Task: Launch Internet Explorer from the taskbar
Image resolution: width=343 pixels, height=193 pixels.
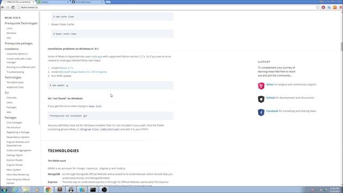Action: (16, 190)
